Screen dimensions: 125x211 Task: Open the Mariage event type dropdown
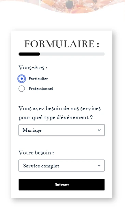tap(61, 130)
